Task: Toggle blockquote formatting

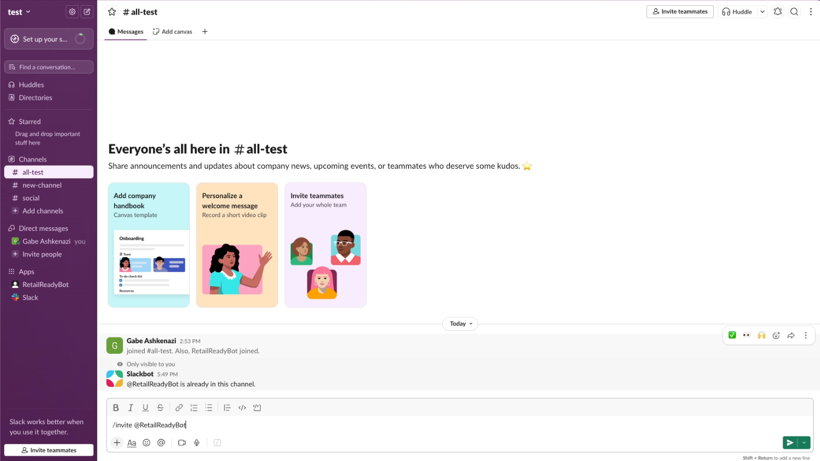Action: (x=227, y=407)
